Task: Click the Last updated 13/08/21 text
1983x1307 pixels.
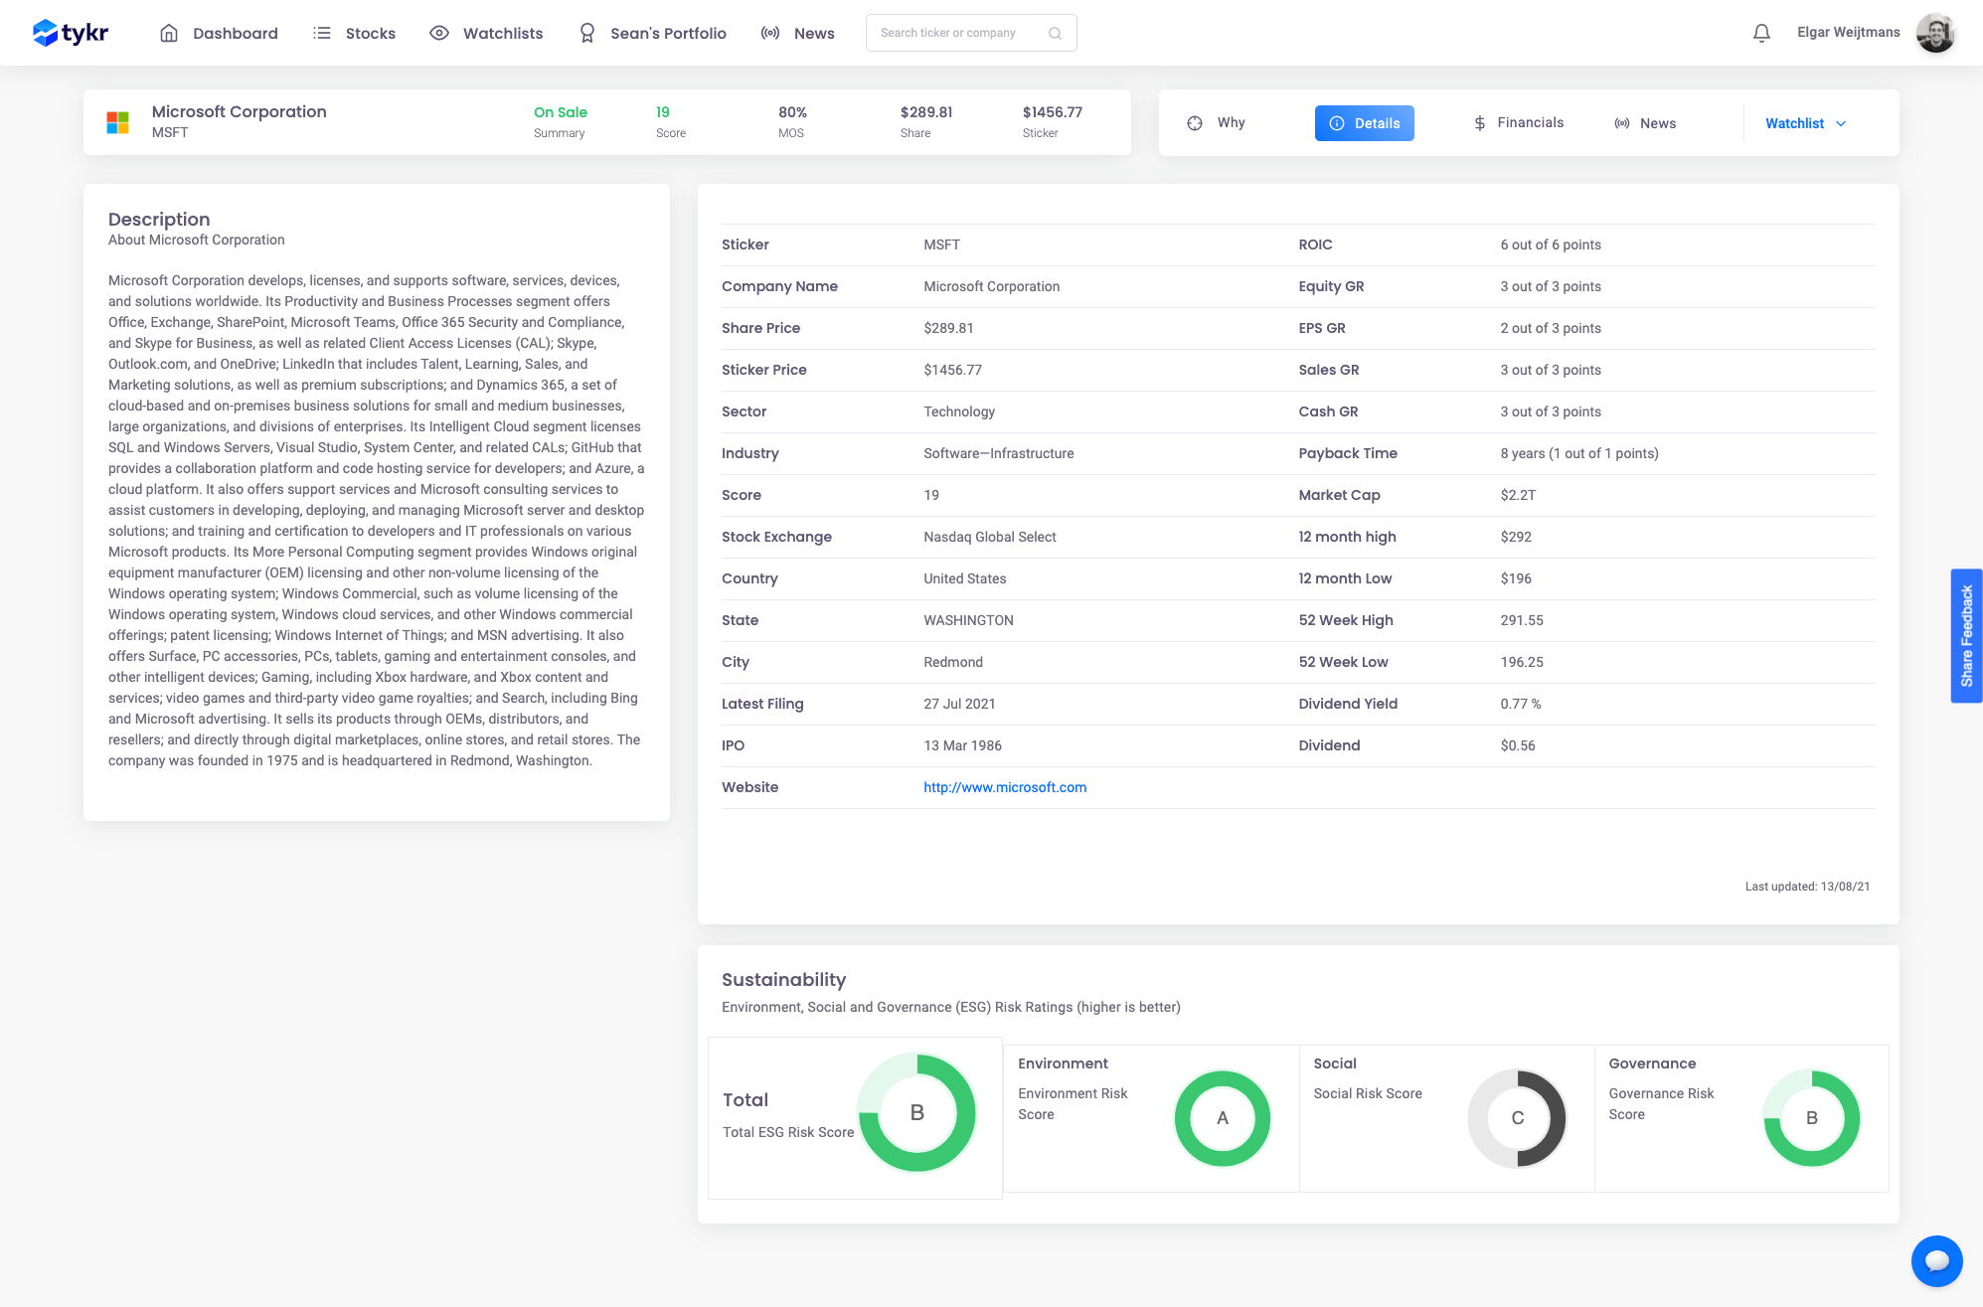Action: 1807,887
